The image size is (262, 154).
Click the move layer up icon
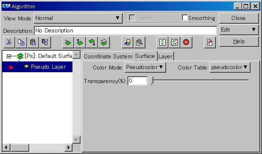pos(80,42)
